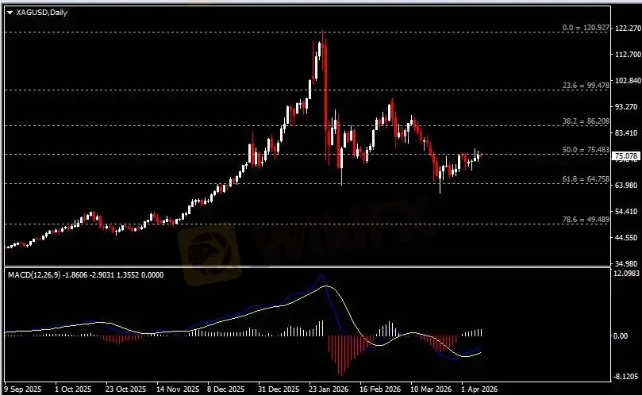This screenshot has height=395, width=642.
Task: Click the 23 Oct 2025 date label
Action: (125, 389)
